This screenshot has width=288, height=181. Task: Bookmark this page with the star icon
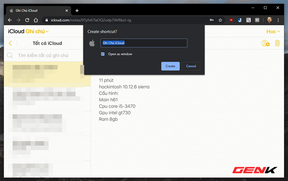coord(220,20)
